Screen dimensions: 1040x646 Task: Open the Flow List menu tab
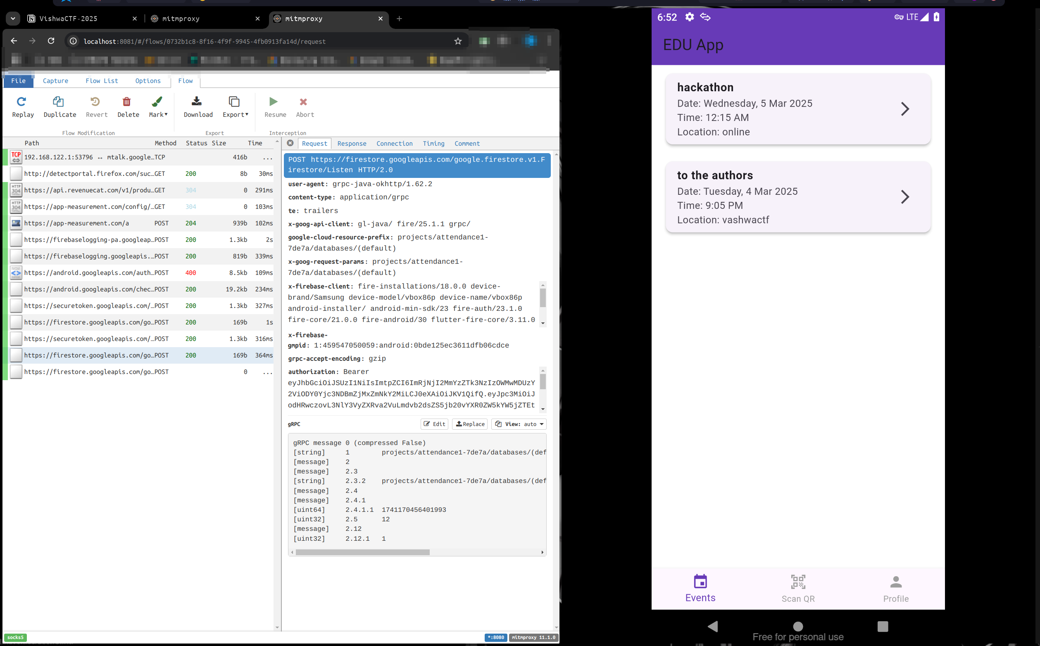tap(102, 81)
